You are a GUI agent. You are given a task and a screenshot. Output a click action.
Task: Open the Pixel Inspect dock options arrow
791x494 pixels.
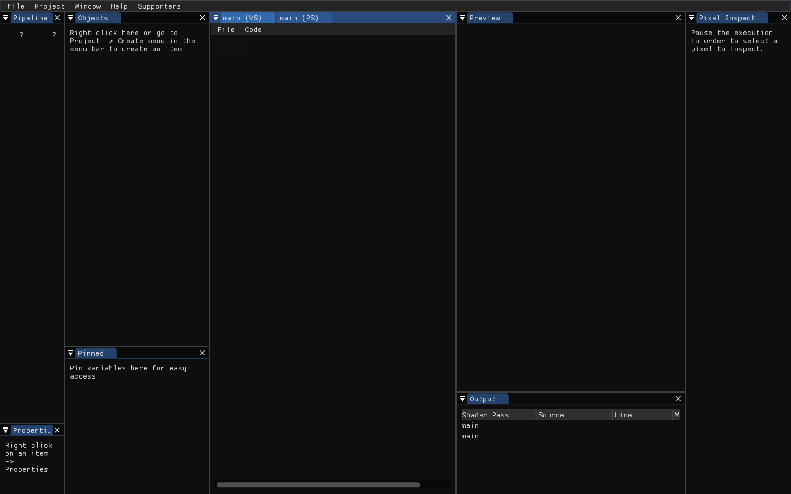pyautogui.click(x=692, y=18)
